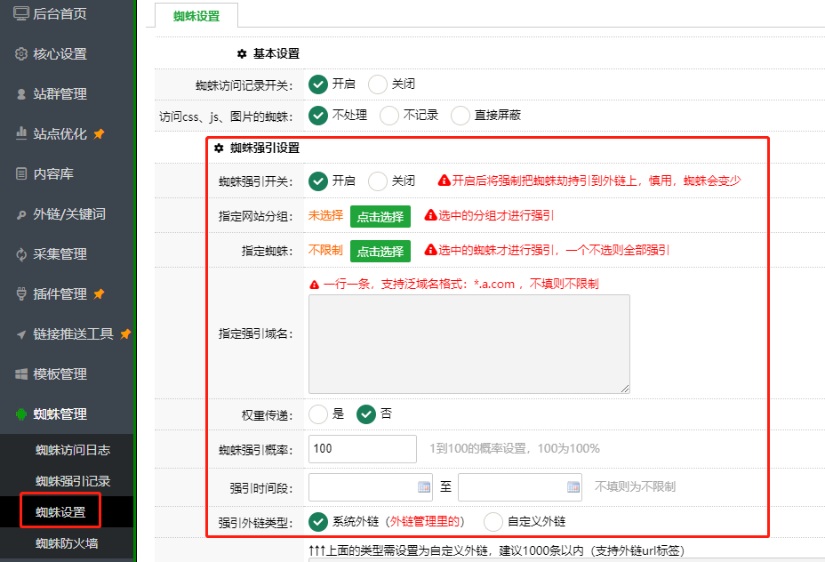Open the 蜘蛛访问日志 submenu item

pos(73,450)
